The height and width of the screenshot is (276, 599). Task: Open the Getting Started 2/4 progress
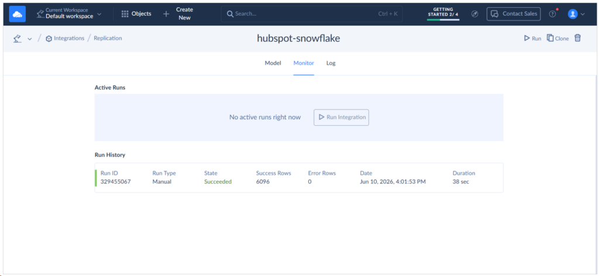[x=443, y=14]
